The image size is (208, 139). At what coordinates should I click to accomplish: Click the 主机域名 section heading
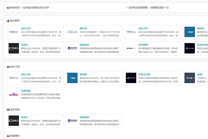tap(15, 109)
